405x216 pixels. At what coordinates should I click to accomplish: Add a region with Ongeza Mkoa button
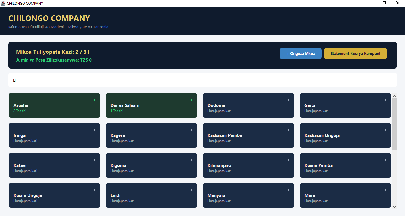[301, 53]
